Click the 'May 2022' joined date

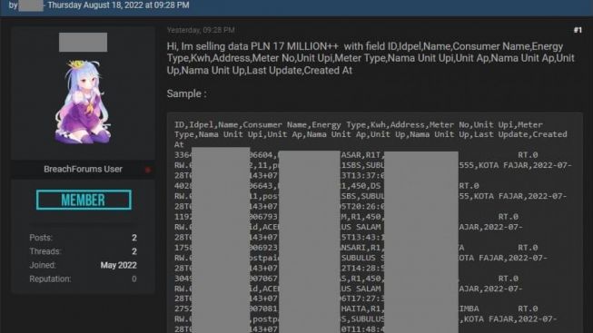(118, 265)
